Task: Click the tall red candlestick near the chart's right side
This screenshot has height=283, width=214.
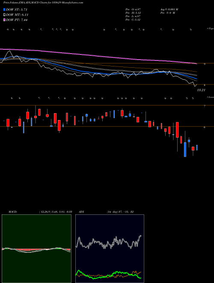Action: pyautogui.click(x=177, y=130)
